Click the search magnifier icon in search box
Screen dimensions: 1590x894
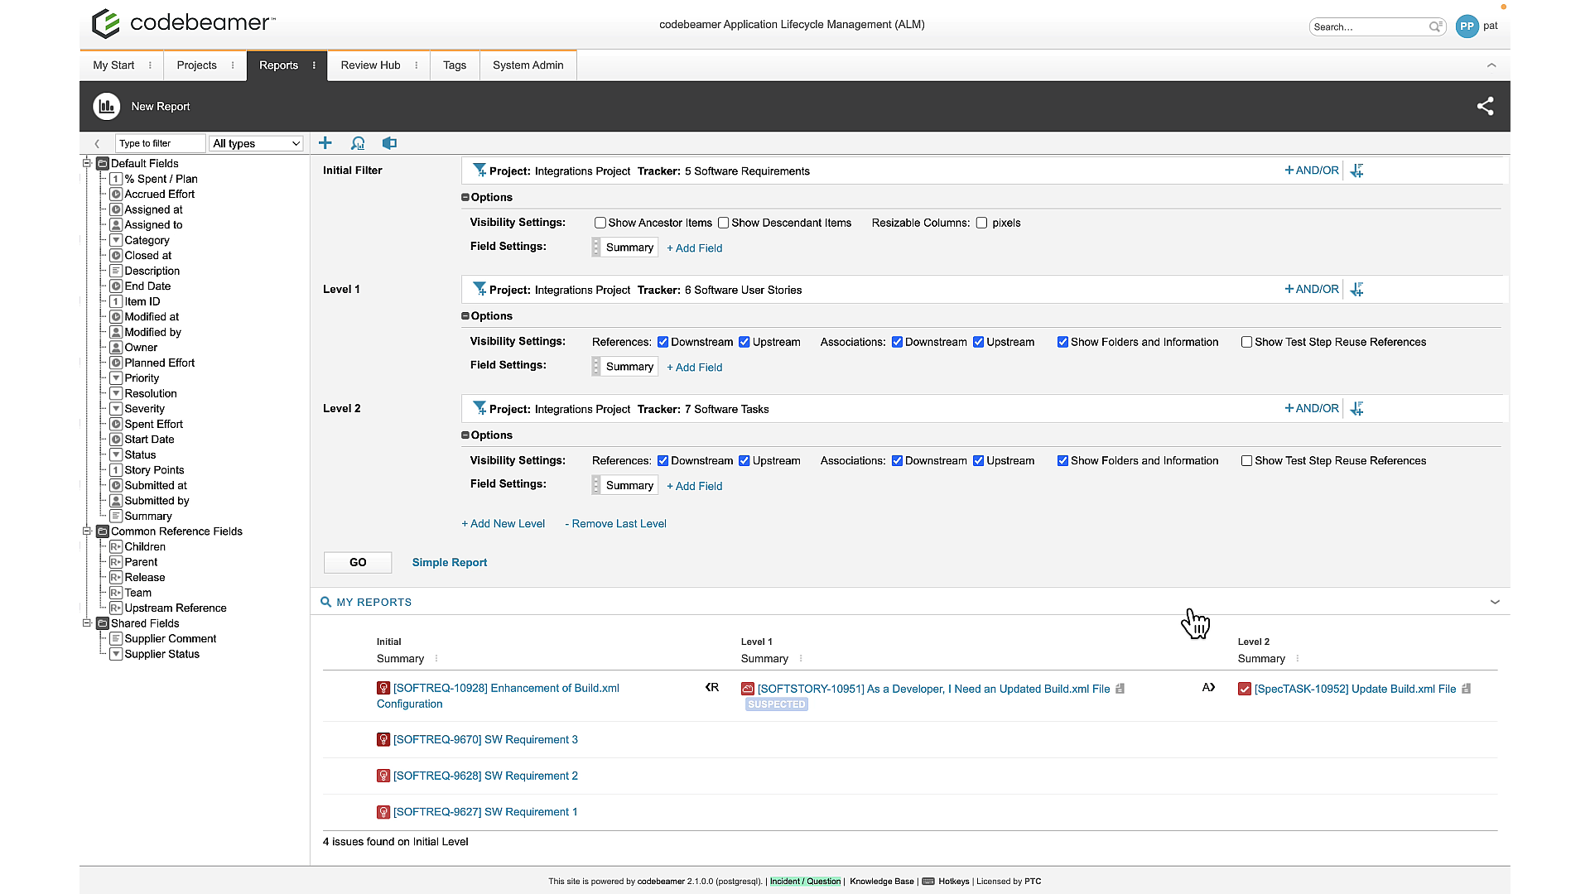pos(1435,26)
